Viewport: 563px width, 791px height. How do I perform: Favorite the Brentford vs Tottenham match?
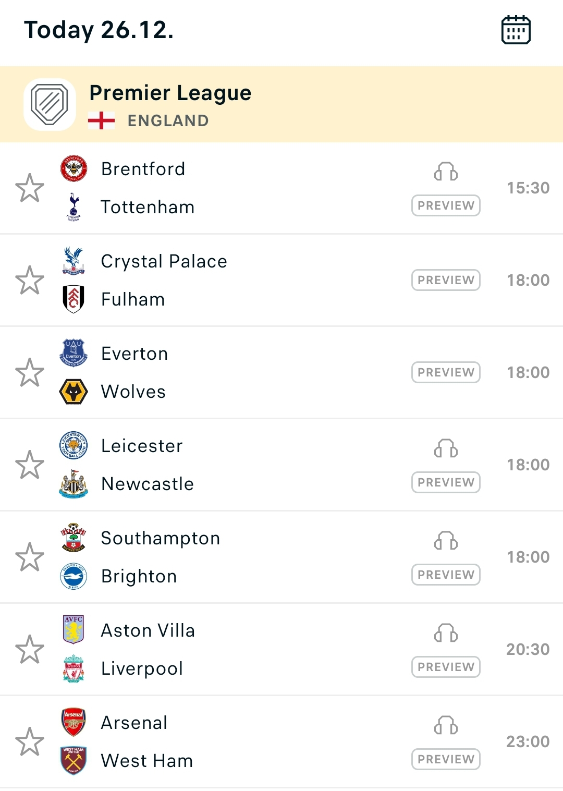[x=30, y=188]
